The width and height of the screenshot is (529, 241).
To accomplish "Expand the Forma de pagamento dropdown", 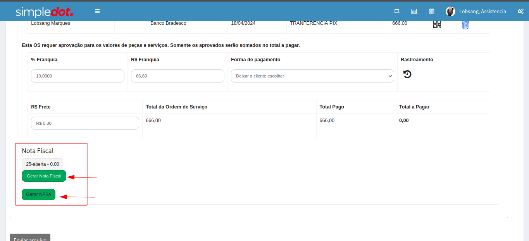I will point(312,76).
